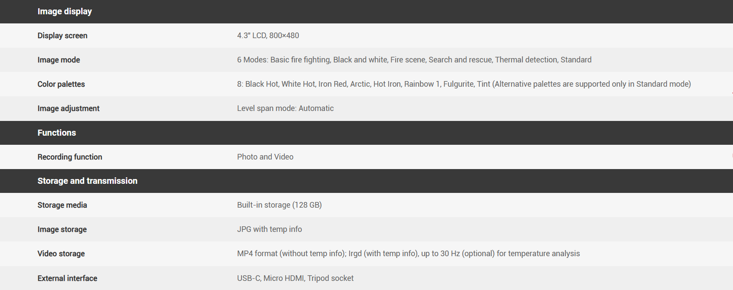The height and width of the screenshot is (290, 733).
Task: Select the Image adjustment row label
Action: point(69,108)
